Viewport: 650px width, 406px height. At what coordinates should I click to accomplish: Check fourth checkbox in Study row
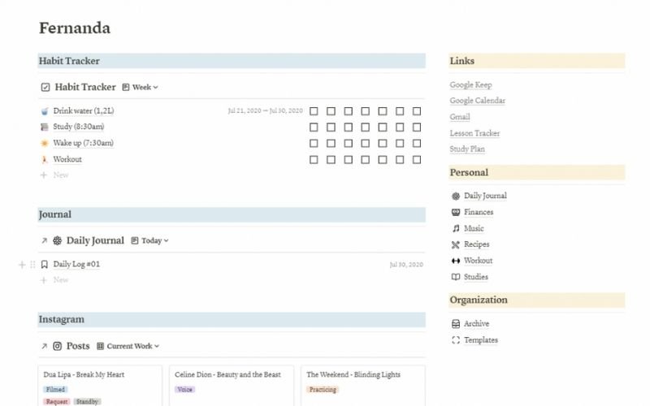(x=365, y=127)
